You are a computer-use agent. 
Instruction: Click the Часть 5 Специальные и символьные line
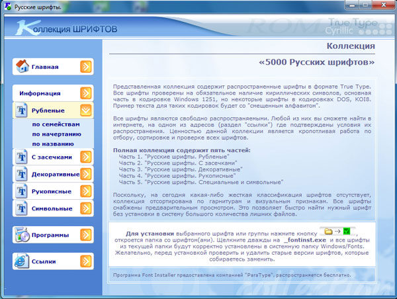coord(201,182)
